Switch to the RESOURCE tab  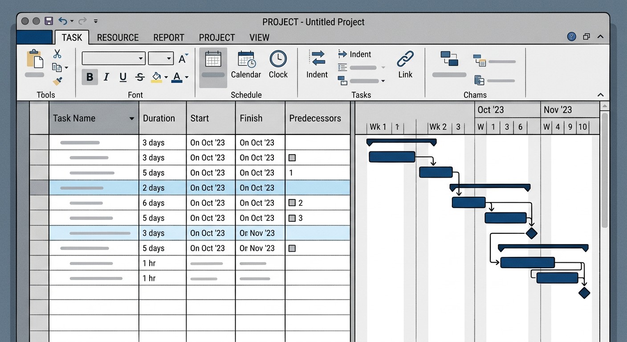coord(118,37)
